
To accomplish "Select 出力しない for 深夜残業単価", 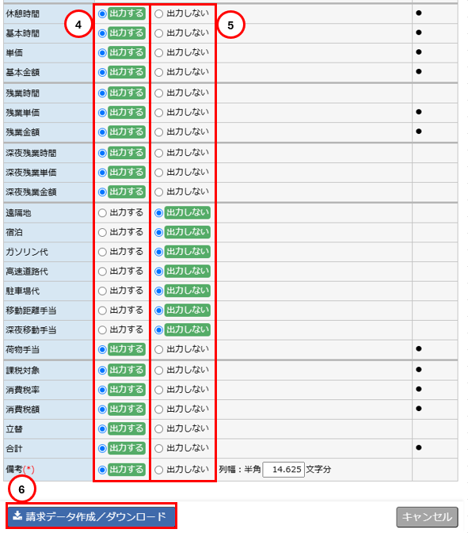I will (158, 173).
